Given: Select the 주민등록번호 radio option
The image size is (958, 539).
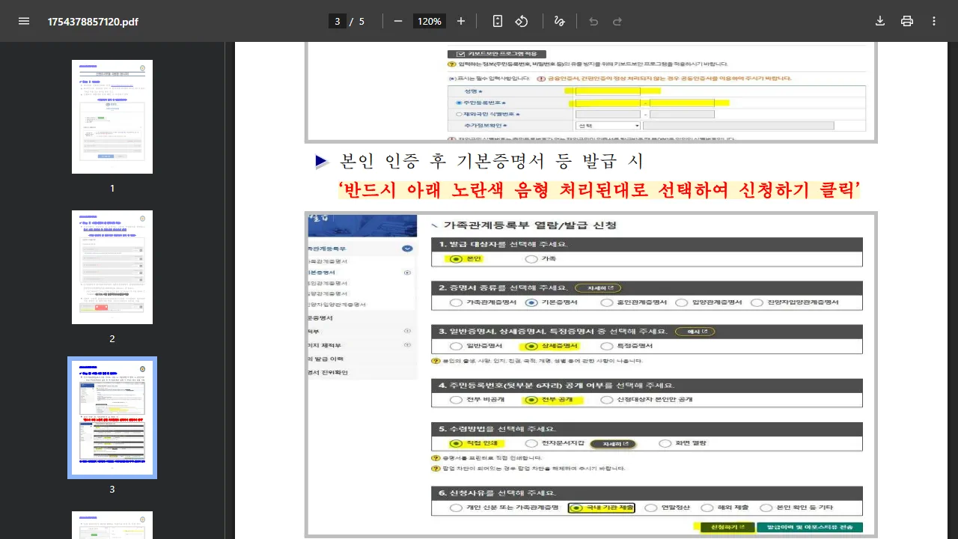Looking at the screenshot, I should pos(459,103).
